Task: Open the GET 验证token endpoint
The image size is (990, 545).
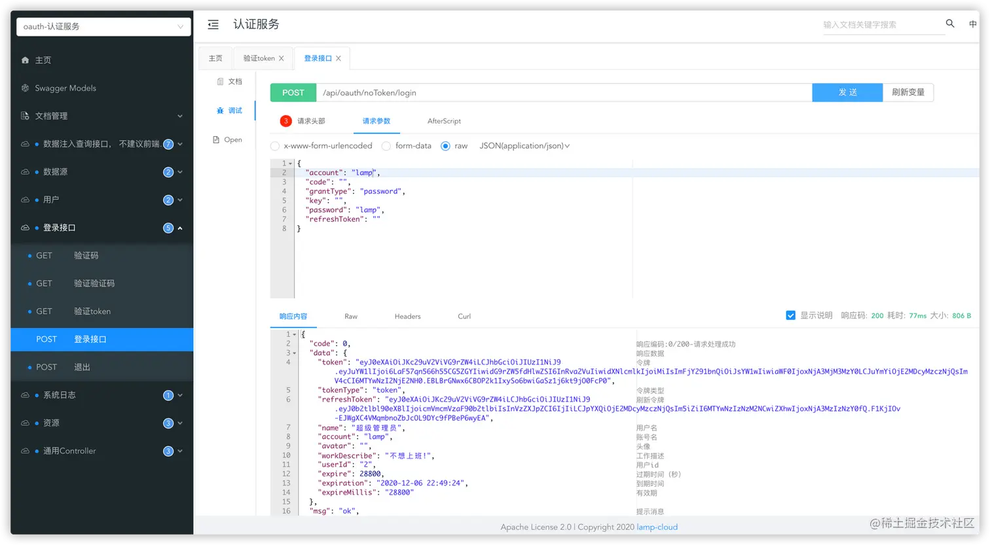Action: (102, 311)
